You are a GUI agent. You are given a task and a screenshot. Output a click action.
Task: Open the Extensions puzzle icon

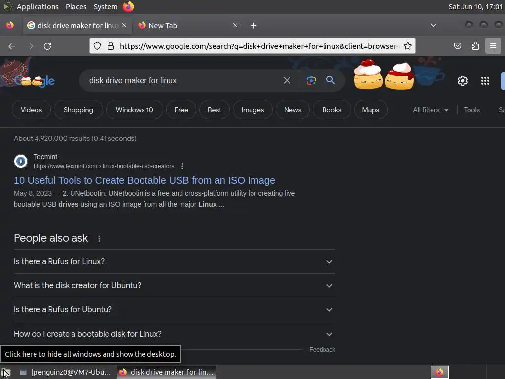point(475,46)
